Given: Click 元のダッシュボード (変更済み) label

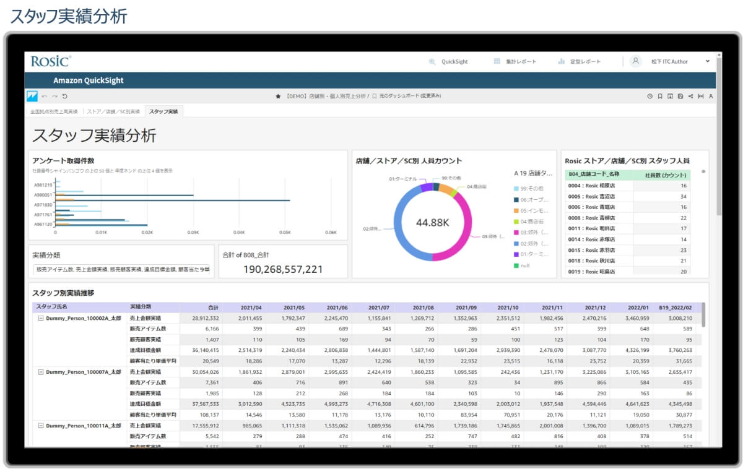Looking at the screenshot, I should [410, 97].
